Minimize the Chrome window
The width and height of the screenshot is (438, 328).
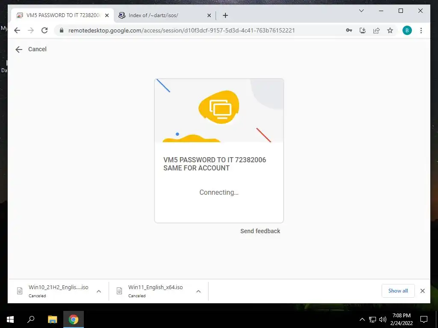(x=381, y=11)
